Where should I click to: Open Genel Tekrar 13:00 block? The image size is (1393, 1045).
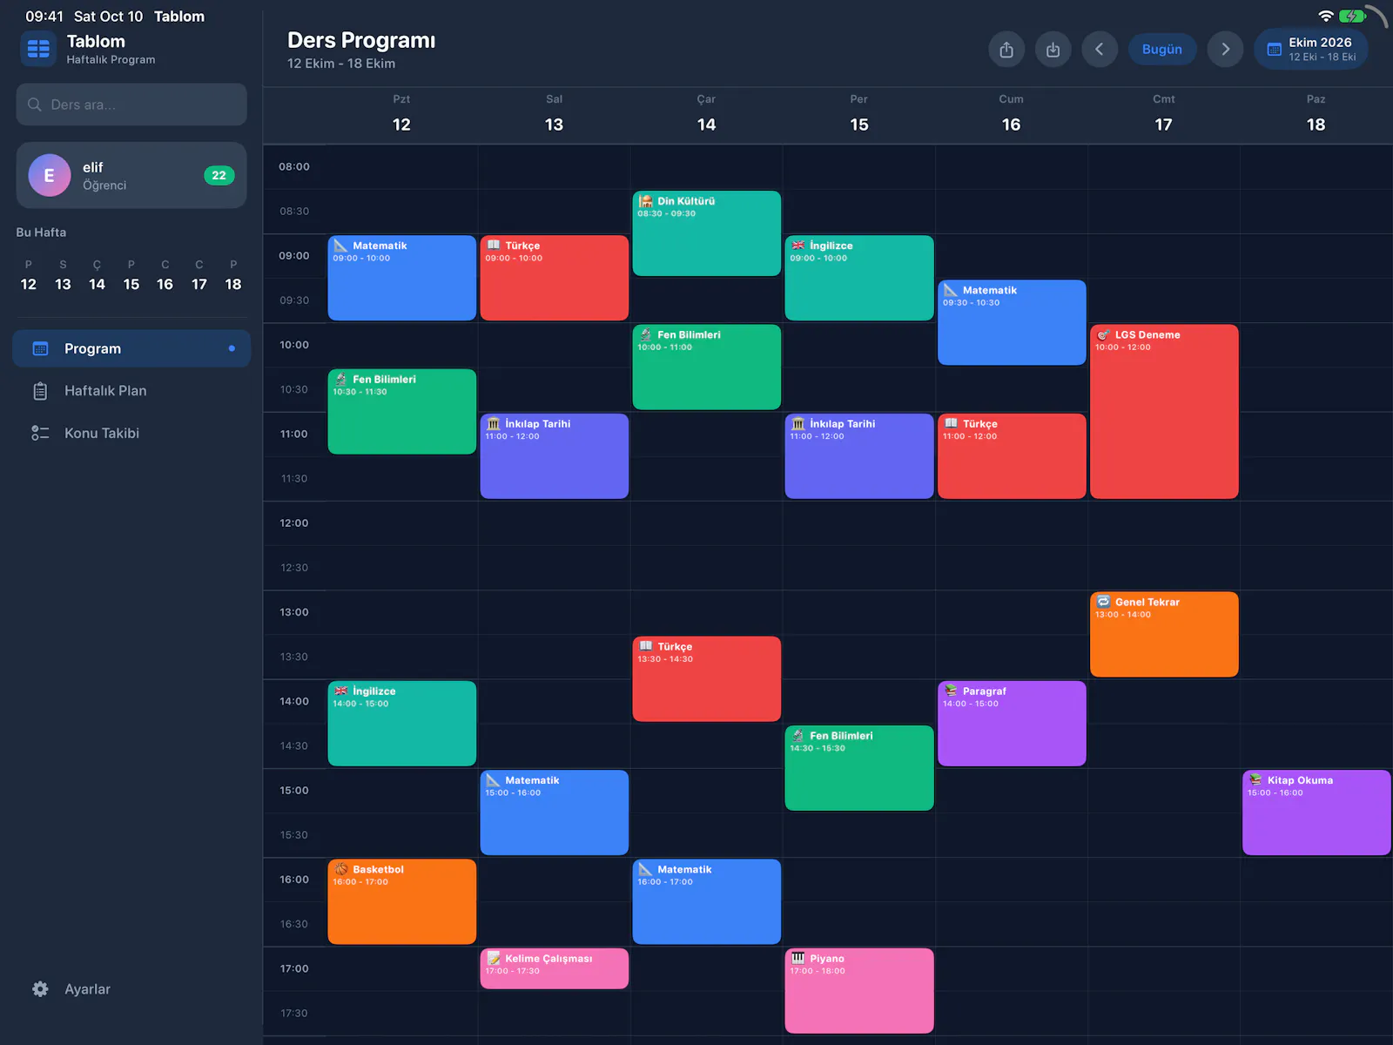(x=1164, y=635)
